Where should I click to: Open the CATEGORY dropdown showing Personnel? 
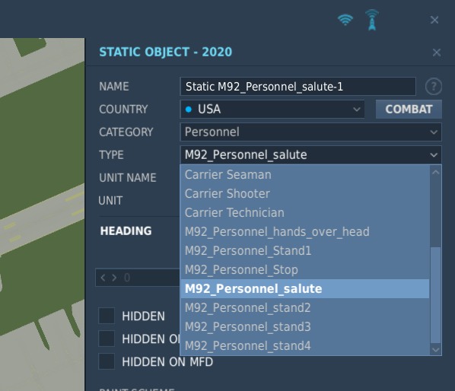310,132
